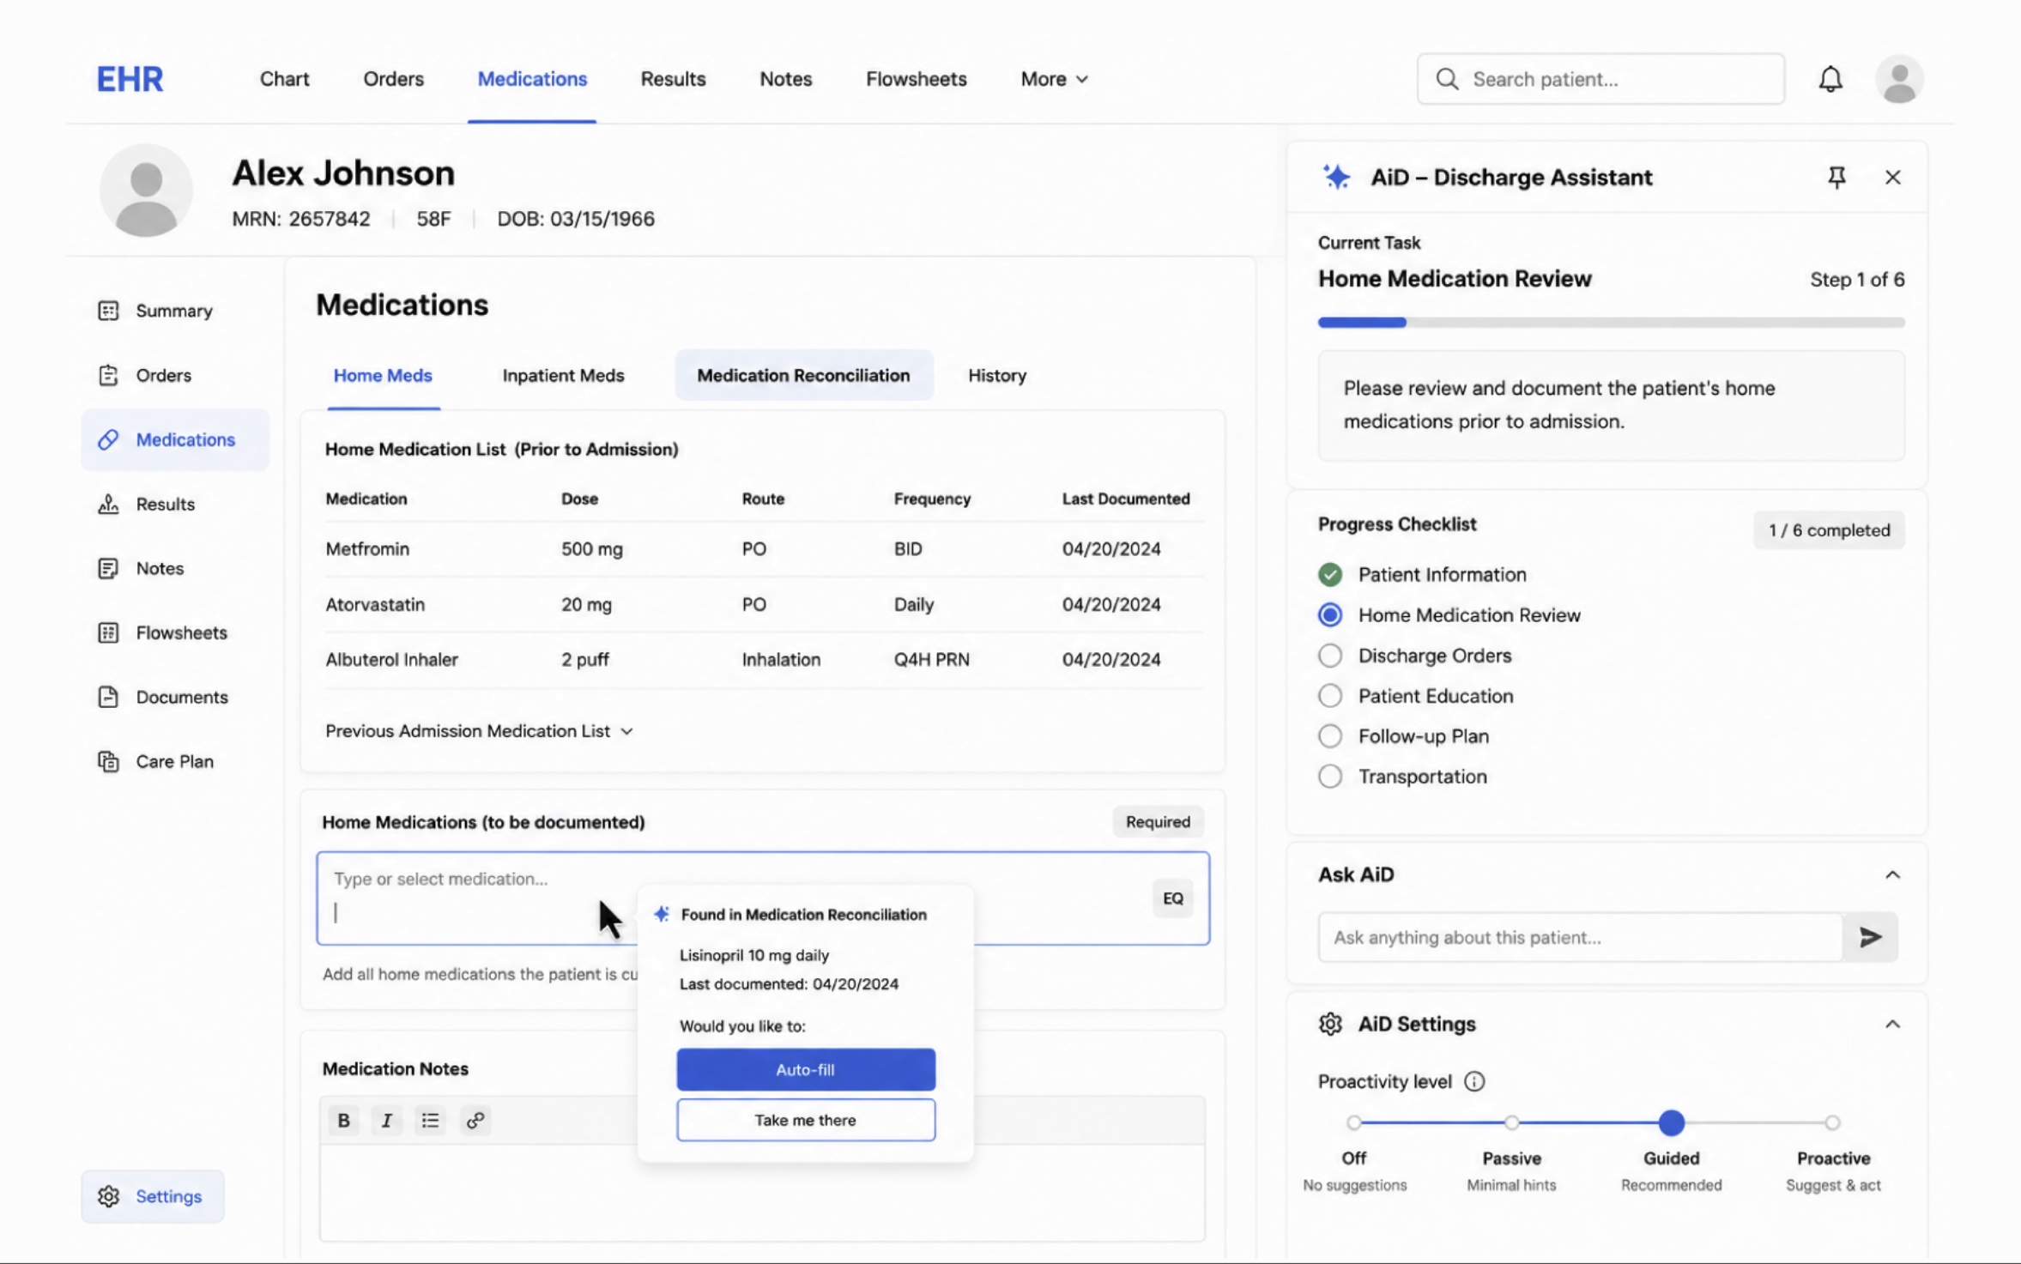Open the notifications bell
This screenshot has height=1264, width=2021.
pyautogui.click(x=1830, y=79)
